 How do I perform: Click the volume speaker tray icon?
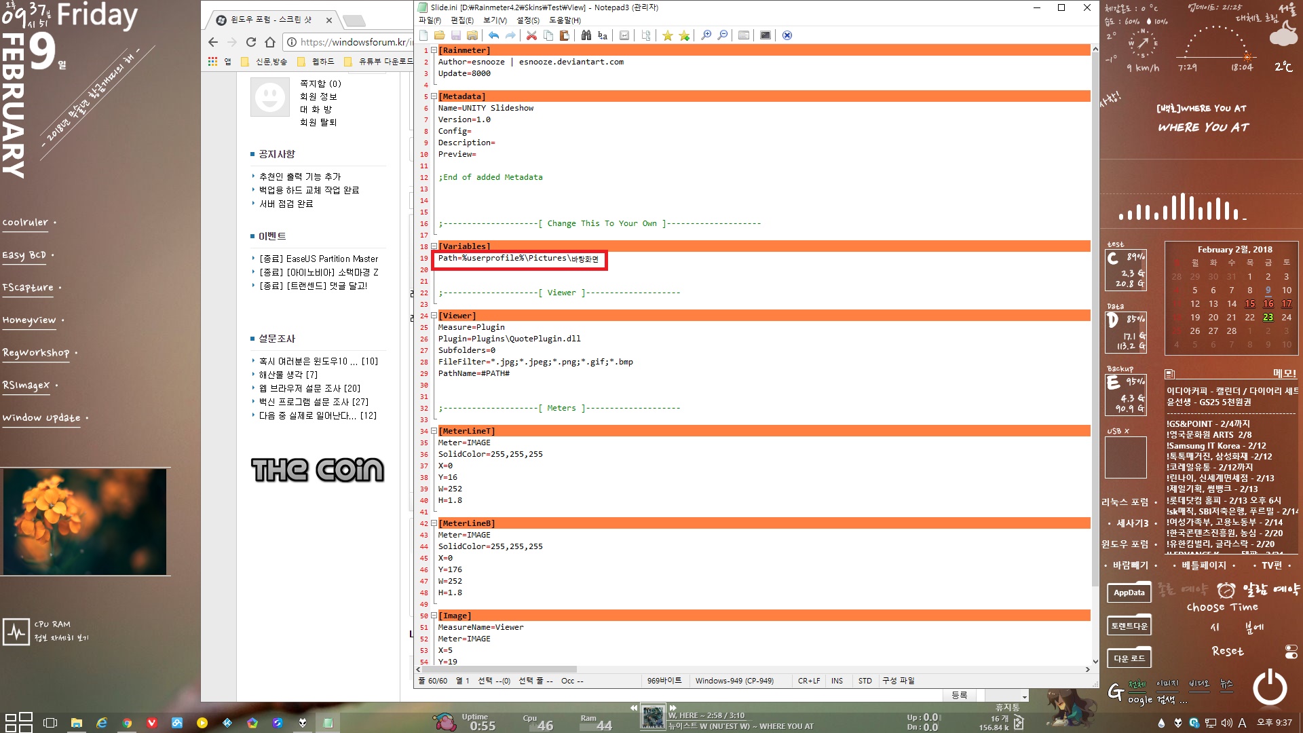1226,723
